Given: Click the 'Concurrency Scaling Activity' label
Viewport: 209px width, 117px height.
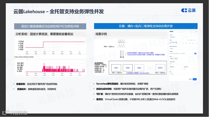Looking at the screenshot, I should click(24, 57).
